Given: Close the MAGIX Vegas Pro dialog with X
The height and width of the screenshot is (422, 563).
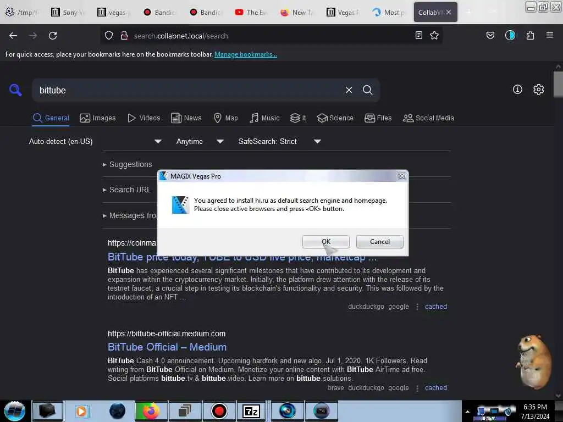Looking at the screenshot, I should click(402, 176).
